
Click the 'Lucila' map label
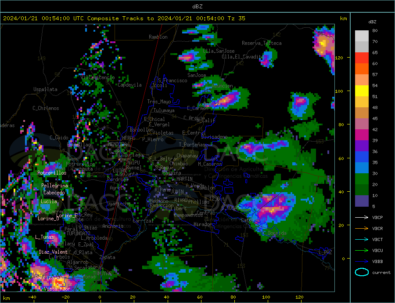[49, 201]
